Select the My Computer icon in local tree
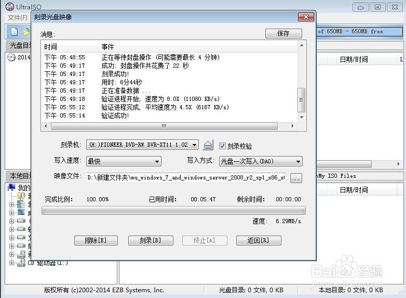Image resolution: width=406 pixels, height=298 pixels. [x=11, y=187]
